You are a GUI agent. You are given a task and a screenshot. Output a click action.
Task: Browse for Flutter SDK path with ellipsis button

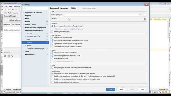click(145, 15)
